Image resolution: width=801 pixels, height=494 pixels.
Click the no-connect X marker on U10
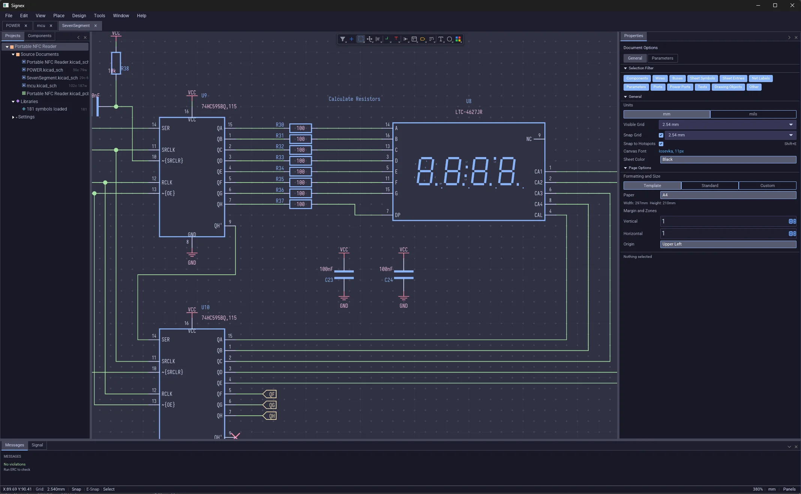[235, 436]
